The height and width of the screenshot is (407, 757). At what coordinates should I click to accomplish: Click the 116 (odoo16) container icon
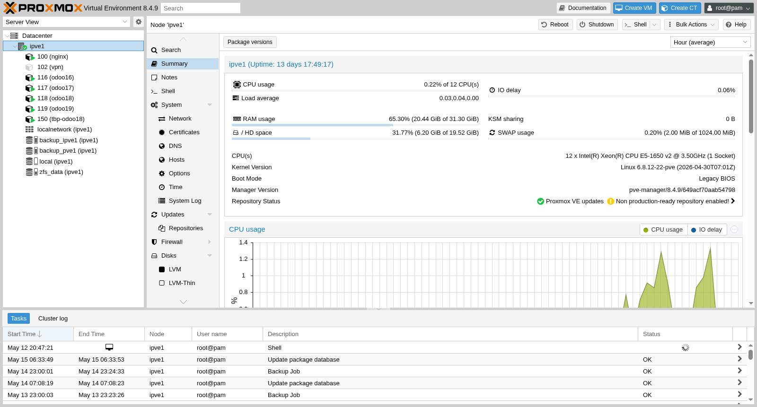[30, 78]
